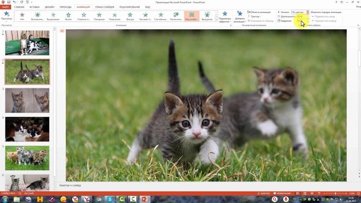361x203 pixels.
Task: Open file explorer from the taskbar
Action: (16, 199)
